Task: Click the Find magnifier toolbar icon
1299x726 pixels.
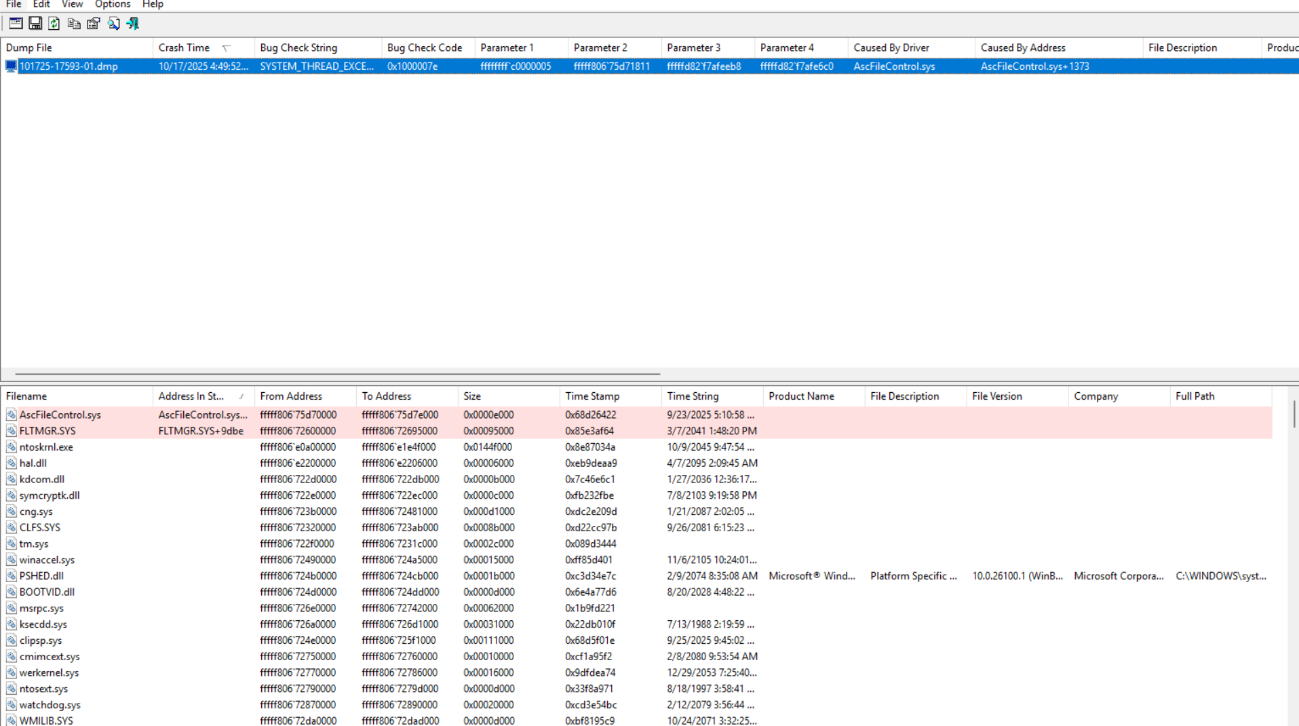Action: point(113,24)
